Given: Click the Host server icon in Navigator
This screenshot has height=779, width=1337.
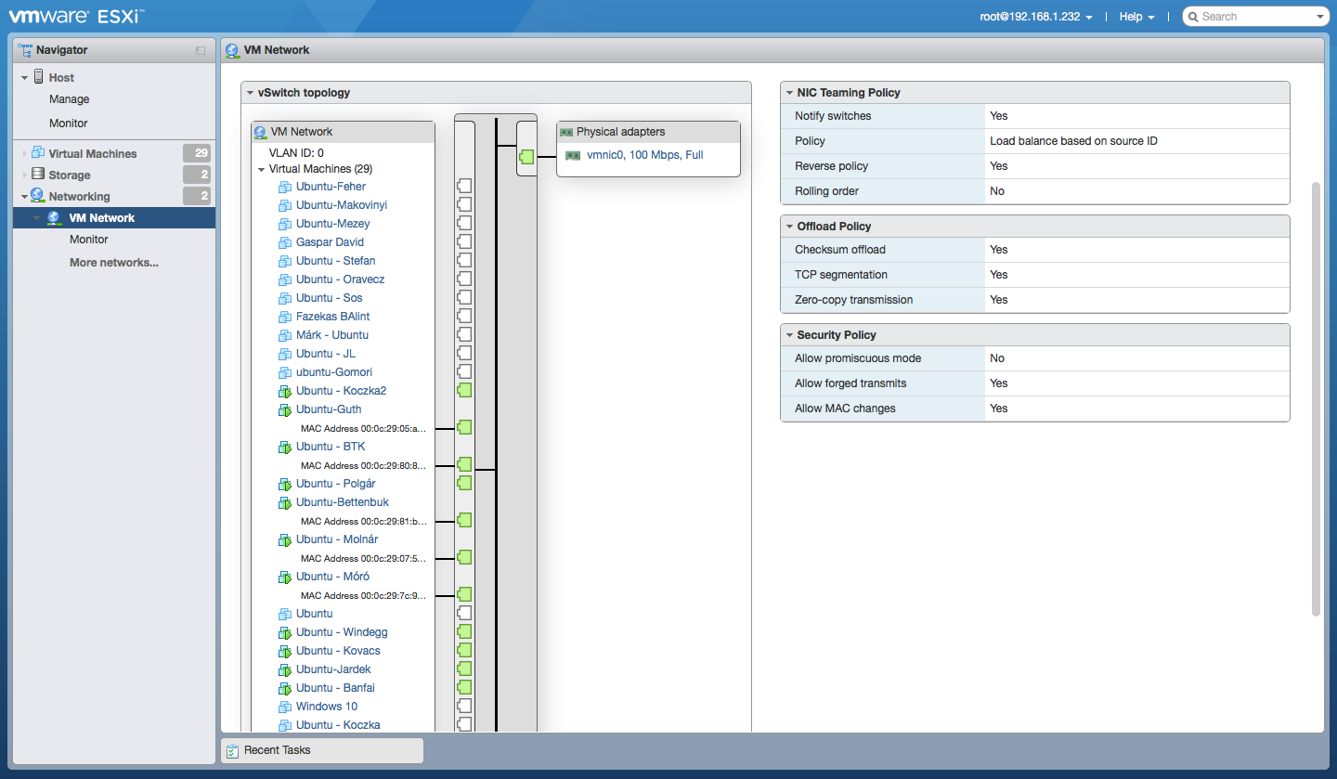Looking at the screenshot, I should [x=38, y=77].
